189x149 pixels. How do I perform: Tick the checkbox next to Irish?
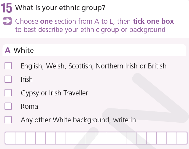point(8,79)
